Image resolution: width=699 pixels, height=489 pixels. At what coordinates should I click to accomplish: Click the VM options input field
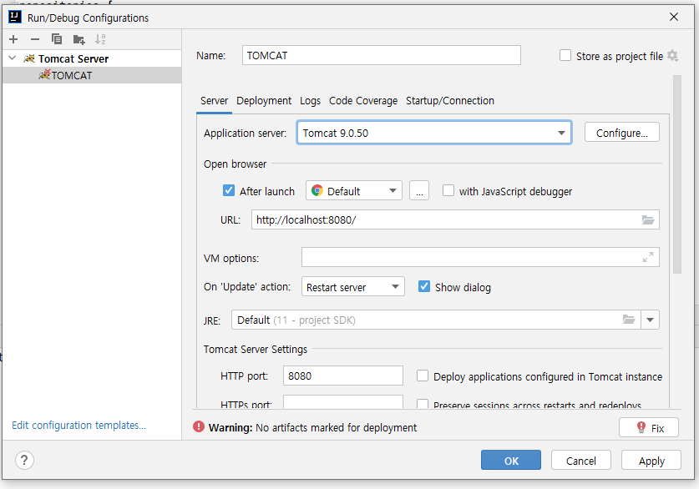tap(480, 257)
